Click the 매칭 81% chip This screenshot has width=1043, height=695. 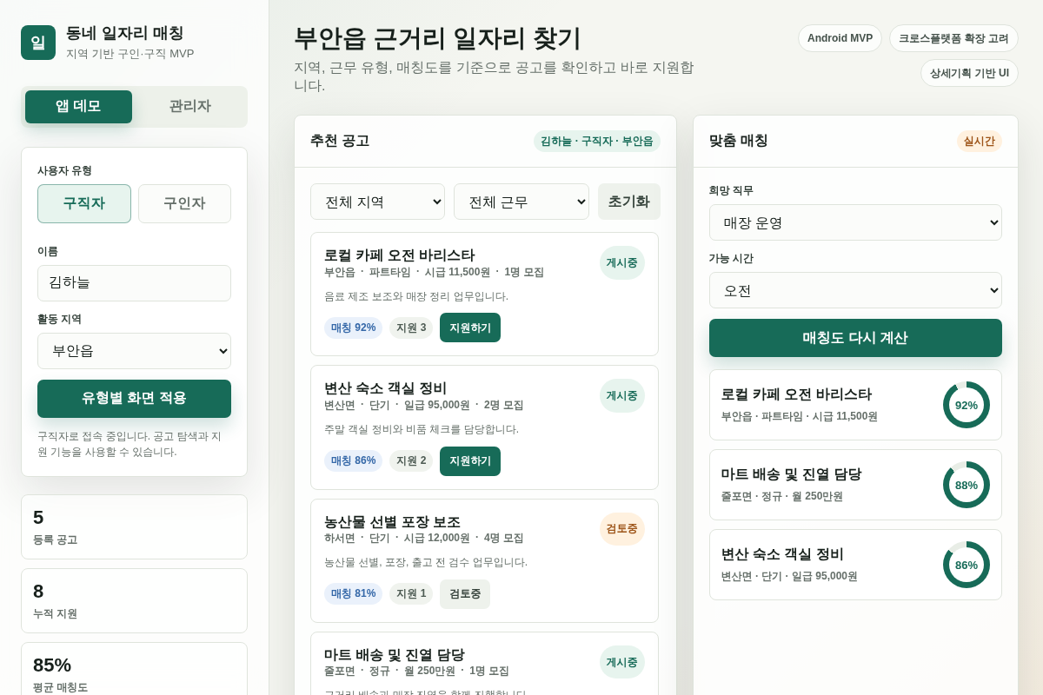click(x=354, y=594)
